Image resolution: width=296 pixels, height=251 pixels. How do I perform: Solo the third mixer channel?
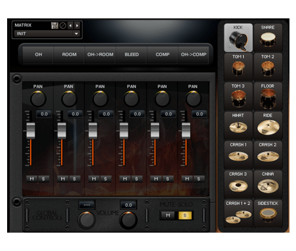click(x=105, y=179)
